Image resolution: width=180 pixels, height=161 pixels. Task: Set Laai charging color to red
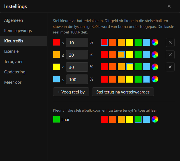105,119
